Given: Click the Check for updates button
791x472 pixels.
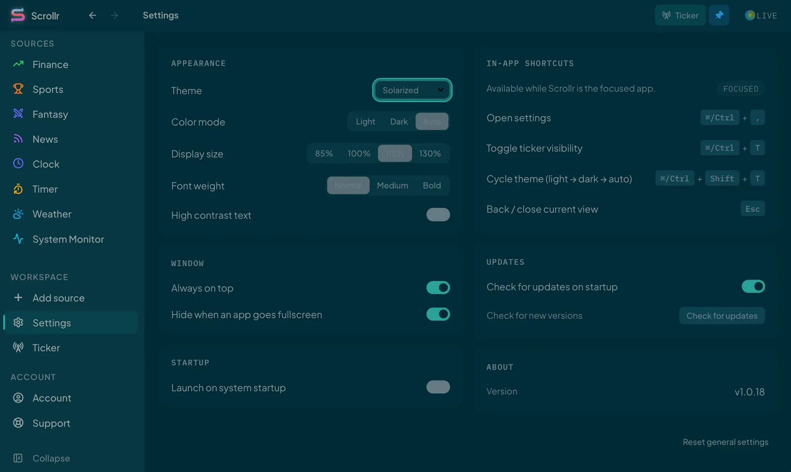Looking at the screenshot, I should click(x=722, y=316).
